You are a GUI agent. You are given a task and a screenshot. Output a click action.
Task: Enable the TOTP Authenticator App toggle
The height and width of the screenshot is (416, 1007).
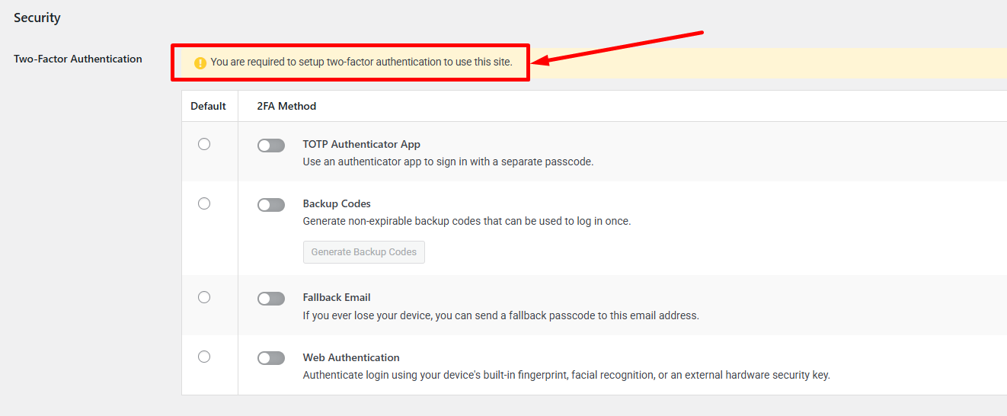[x=271, y=146]
